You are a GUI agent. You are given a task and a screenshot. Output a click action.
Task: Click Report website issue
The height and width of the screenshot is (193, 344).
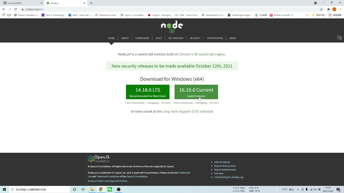(225, 170)
